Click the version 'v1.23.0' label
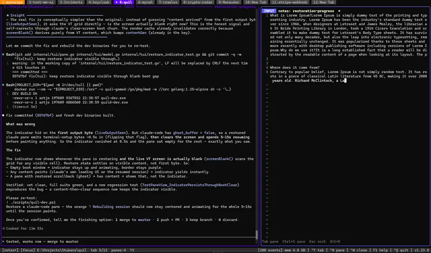The image size is (431, 253). click(422, 250)
